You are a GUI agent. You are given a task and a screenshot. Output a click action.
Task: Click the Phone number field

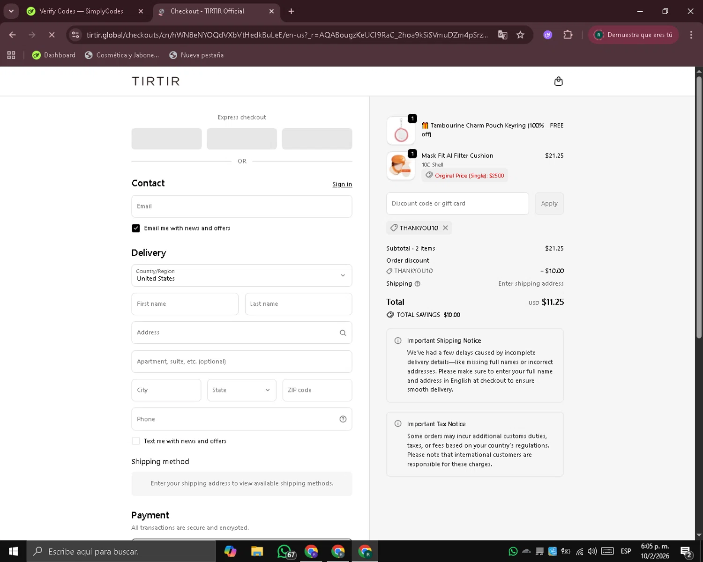coord(242,419)
